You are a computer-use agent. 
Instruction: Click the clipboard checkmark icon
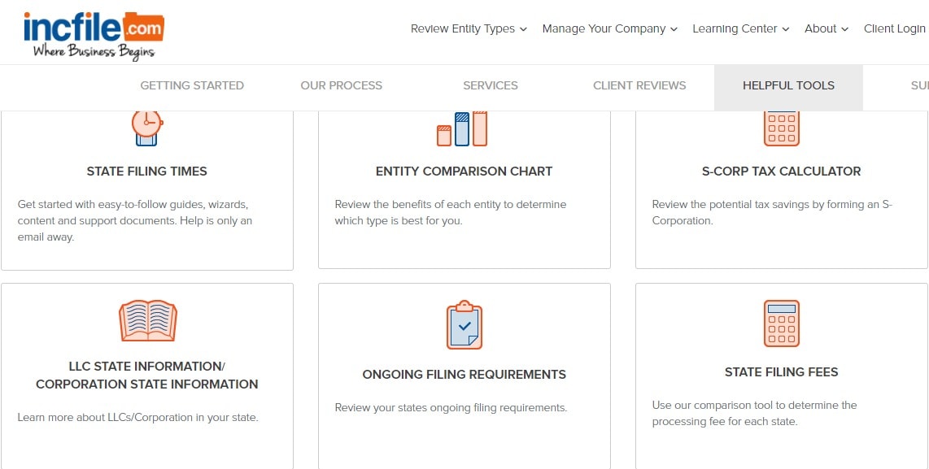464,324
